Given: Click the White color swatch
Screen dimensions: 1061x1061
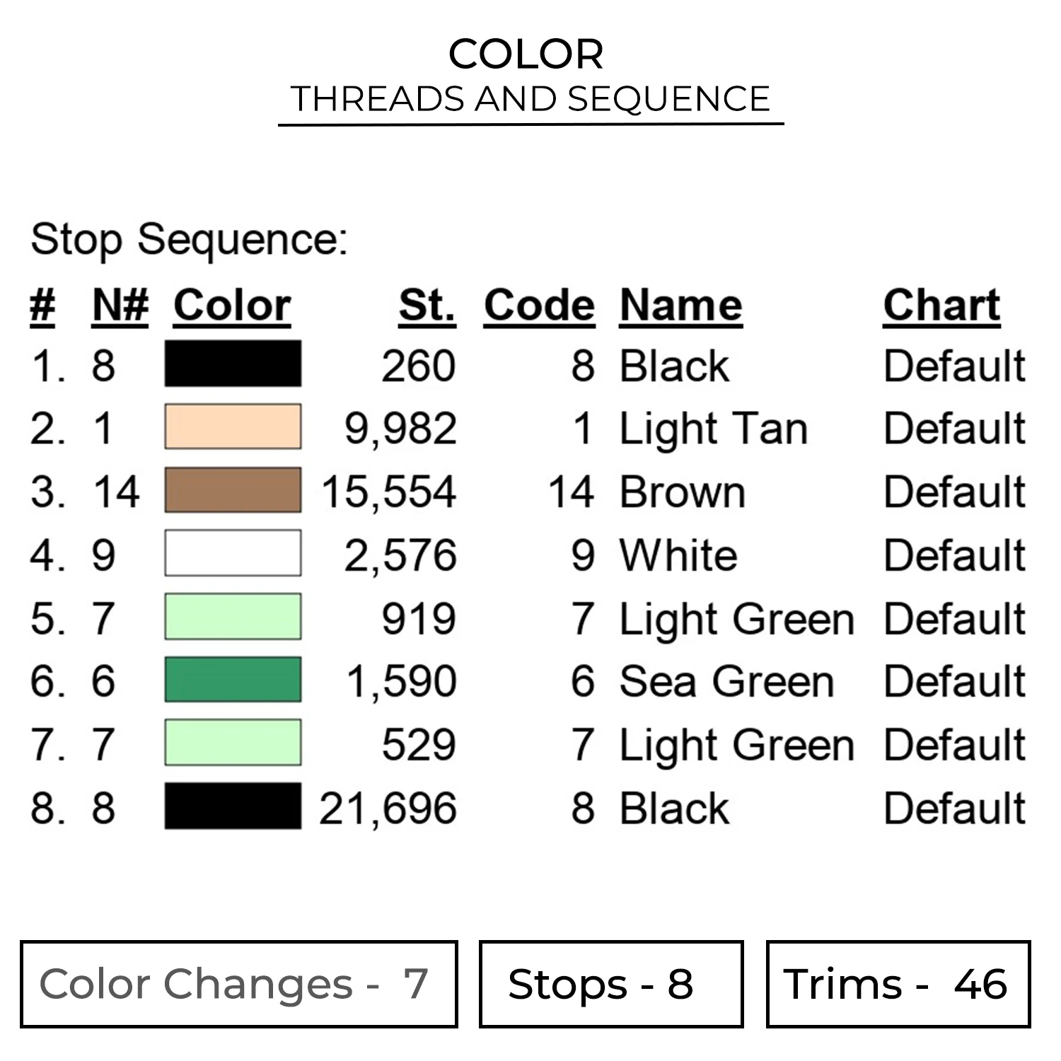Looking at the screenshot, I should click(233, 553).
